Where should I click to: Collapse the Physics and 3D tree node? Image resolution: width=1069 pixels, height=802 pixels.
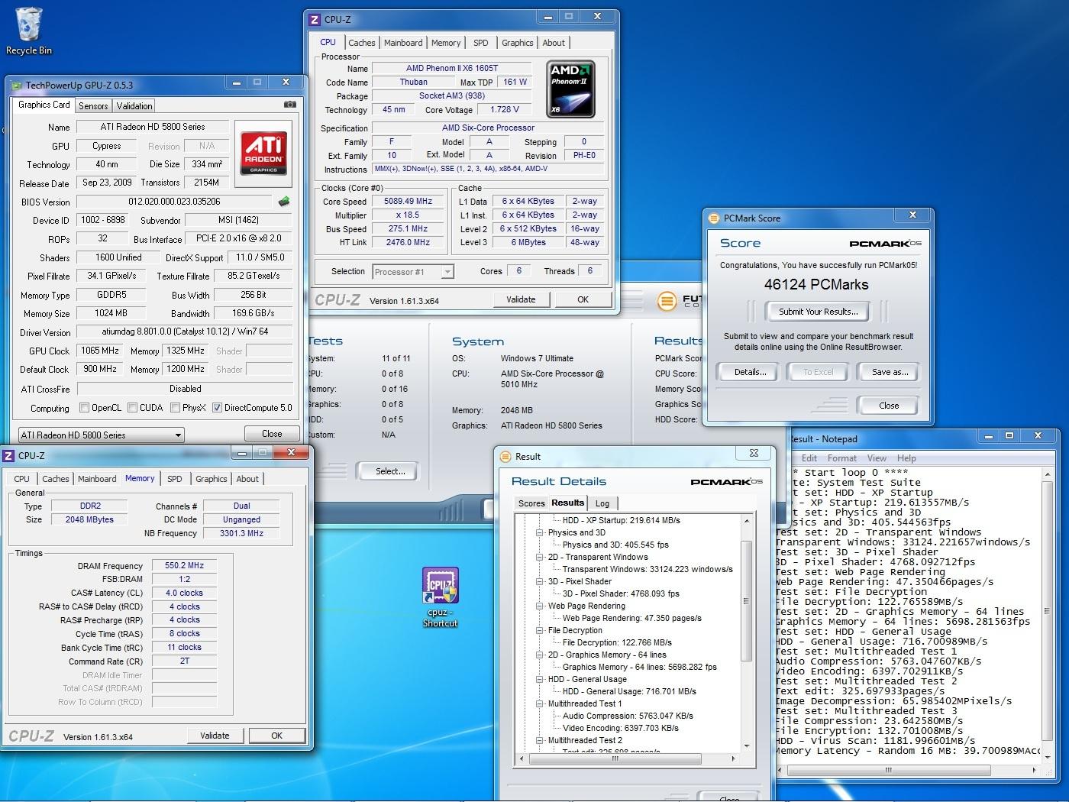pos(540,532)
